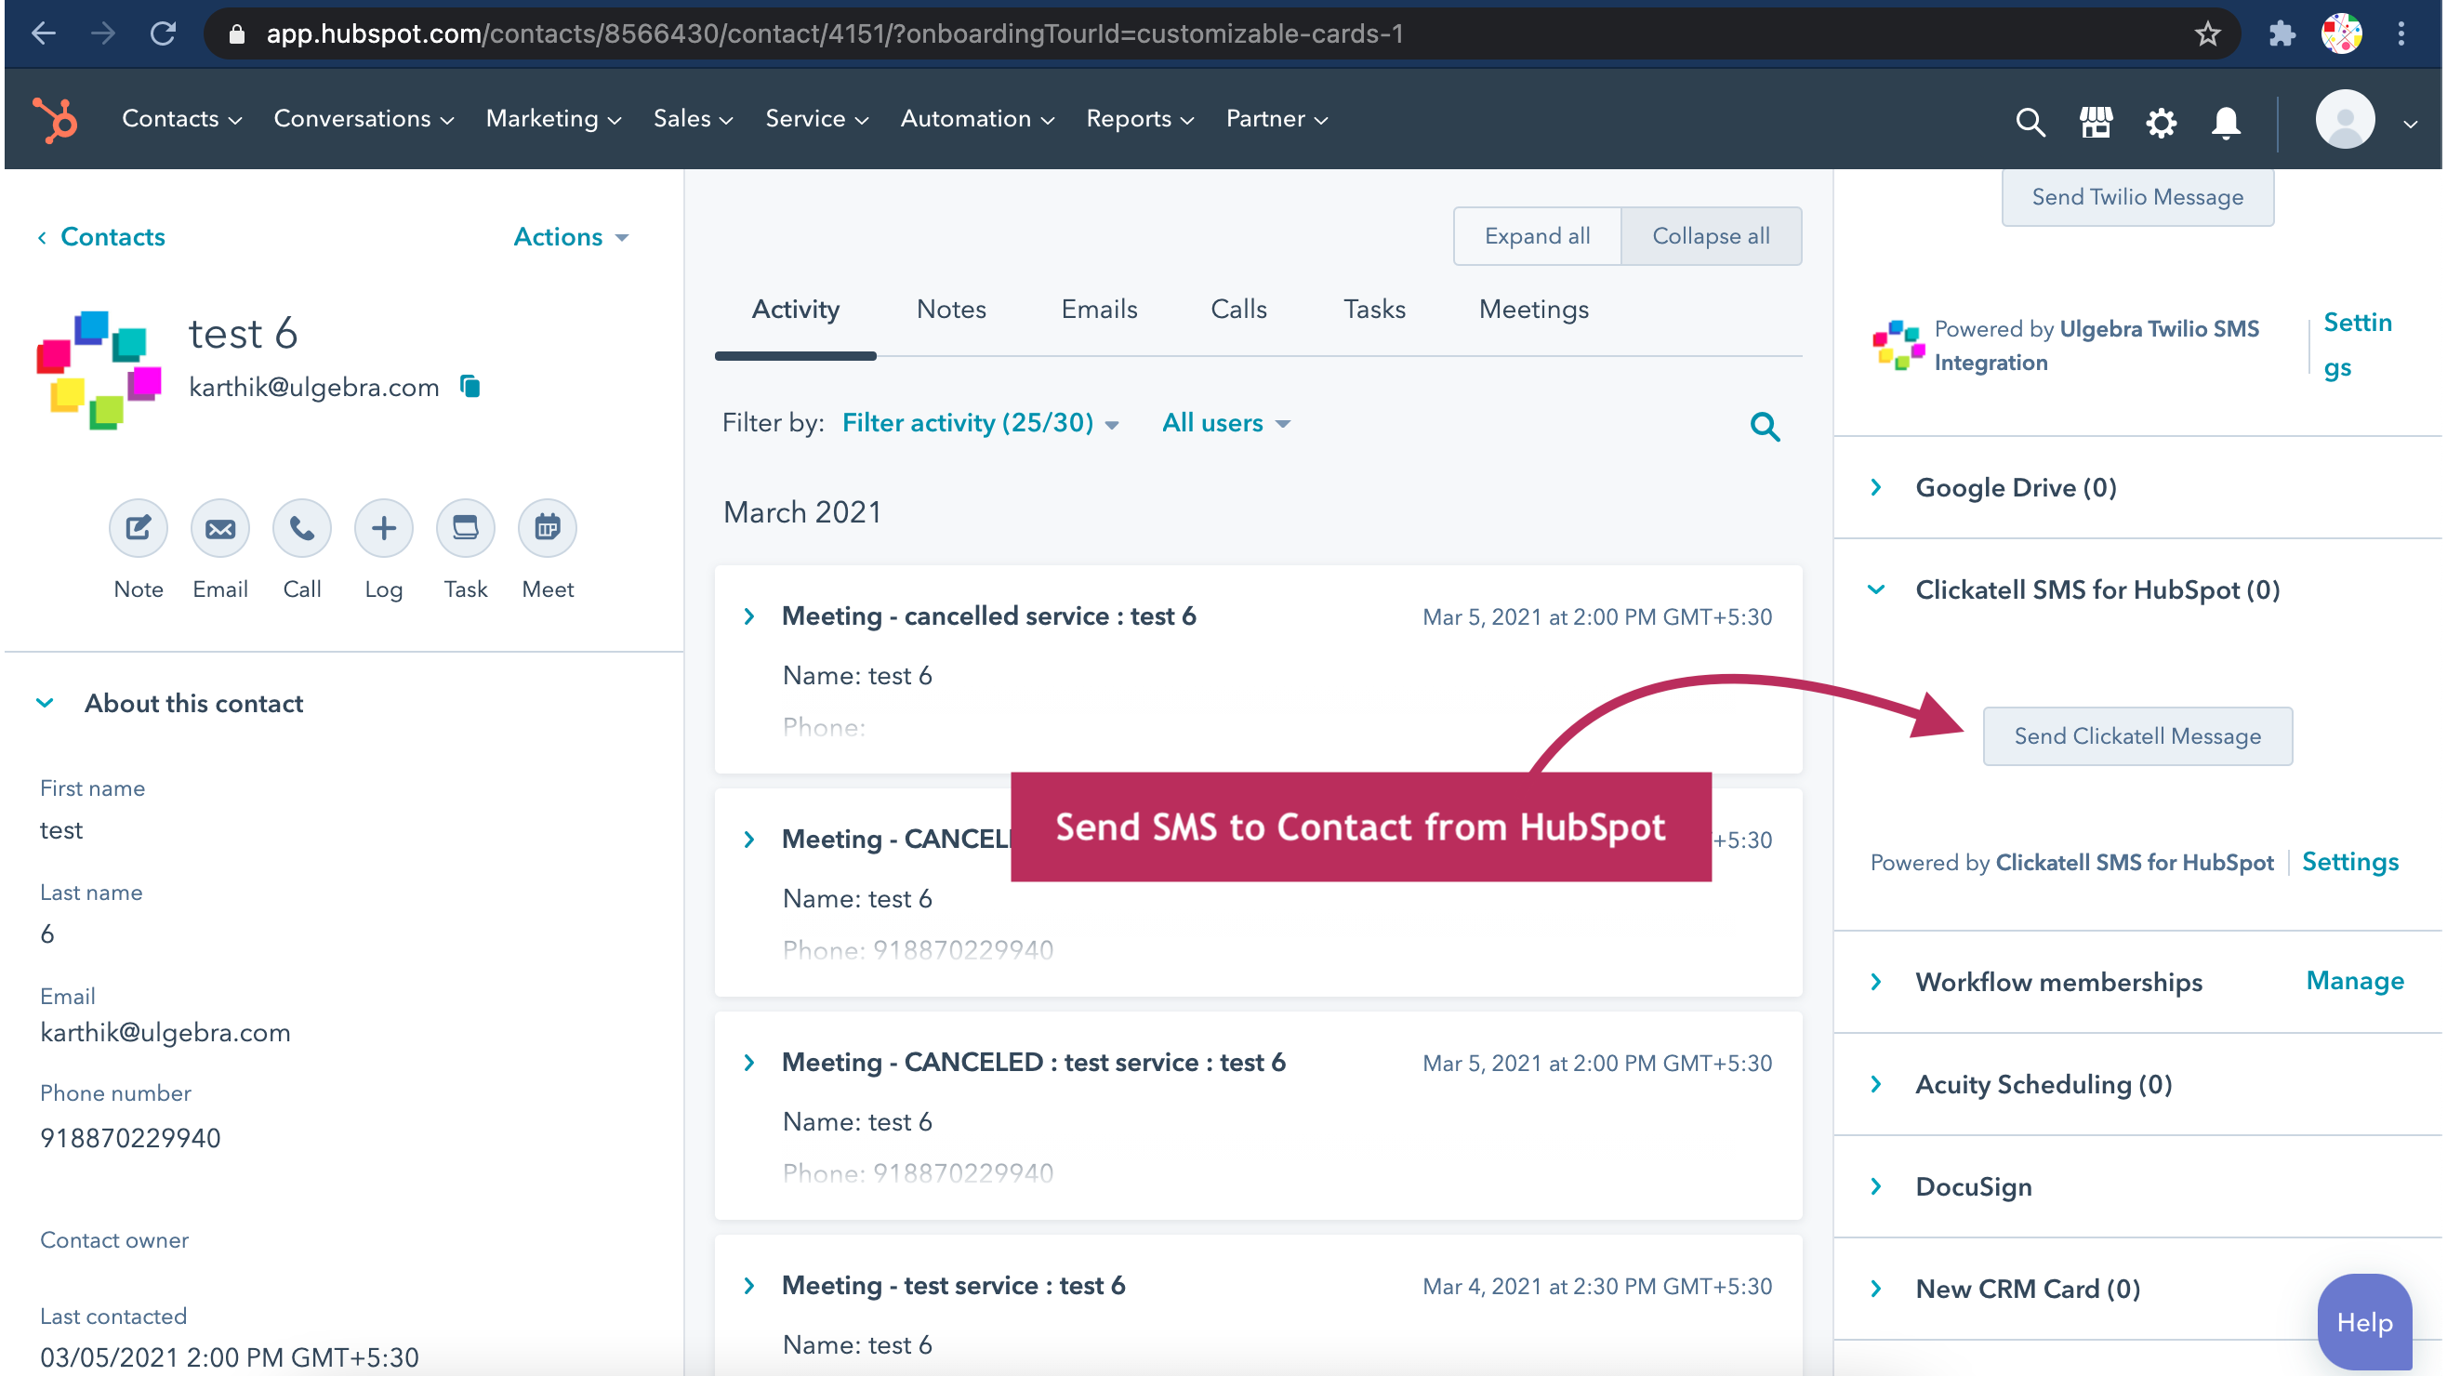Create a Note using the Note icon
This screenshot has width=2447, height=1376.
138,528
